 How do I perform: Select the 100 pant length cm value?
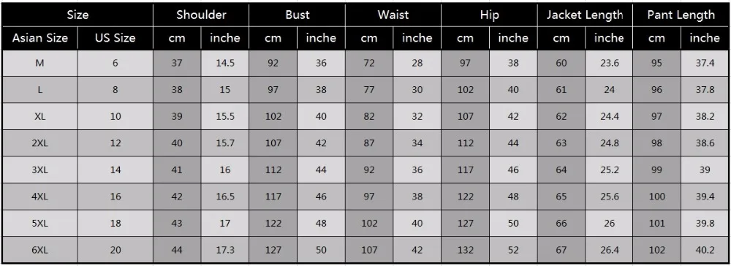pos(657,197)
